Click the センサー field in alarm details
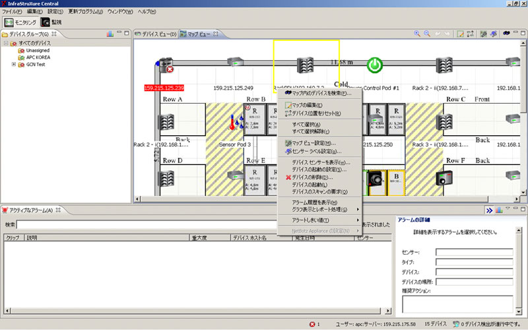528x330 pixels. pos(474,252)
